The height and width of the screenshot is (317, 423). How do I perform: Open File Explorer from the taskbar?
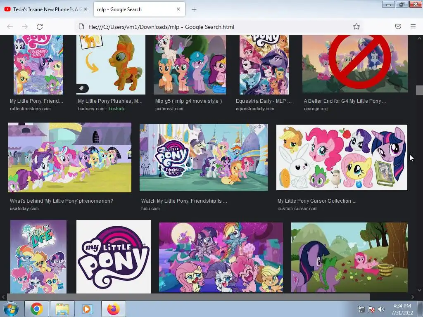coord(62,309)
